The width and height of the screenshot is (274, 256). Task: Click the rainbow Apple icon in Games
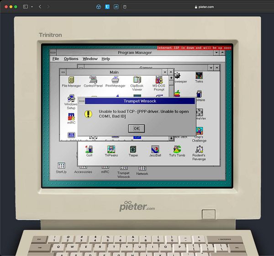click(177, 94)
